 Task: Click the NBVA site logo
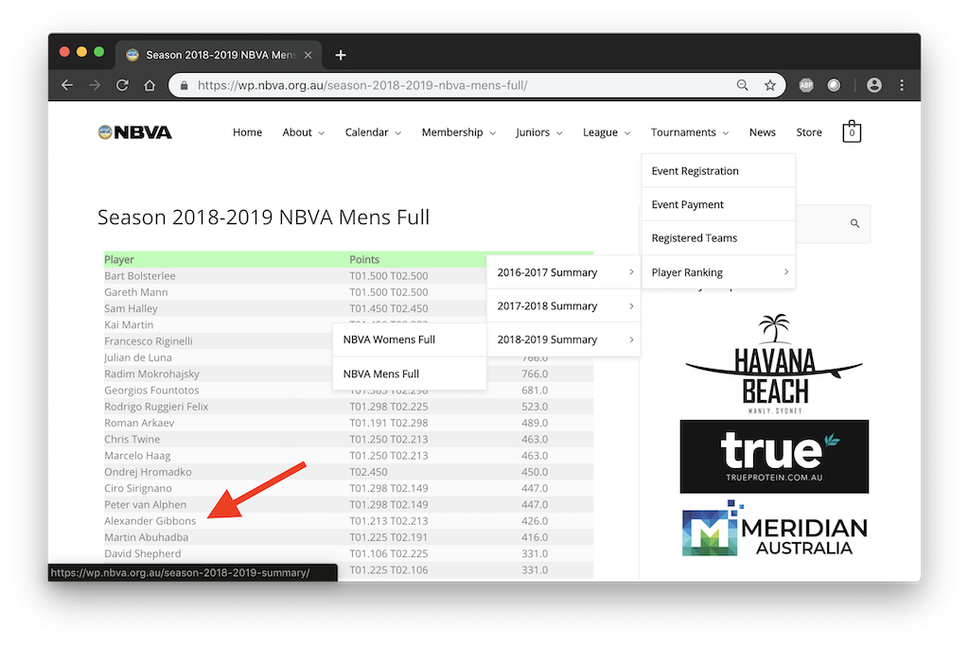(134, 132)
